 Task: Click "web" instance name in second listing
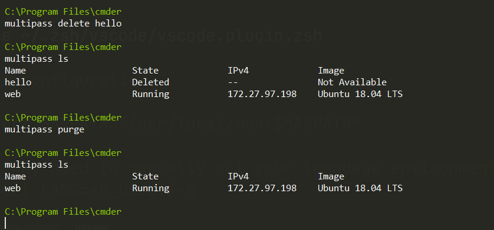coord(12,188)
